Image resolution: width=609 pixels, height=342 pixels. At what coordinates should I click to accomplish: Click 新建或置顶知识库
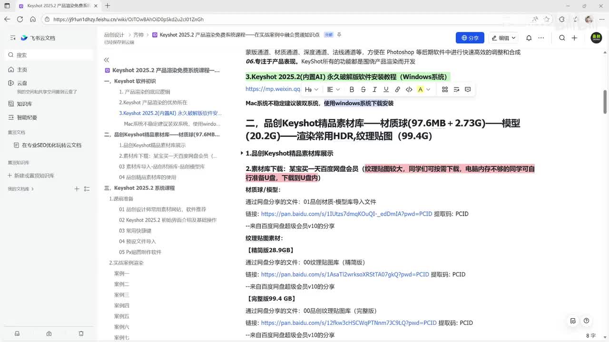click(31, 176)
